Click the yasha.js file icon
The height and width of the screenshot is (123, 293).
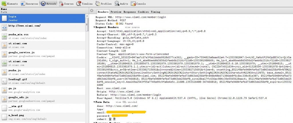pos(4,72)
